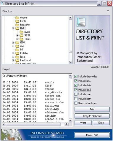Image resolution: width=113 pixels, height=141 pixels.
Task: Click the nvcpl folder icon
Action: [x=21, y=32]
